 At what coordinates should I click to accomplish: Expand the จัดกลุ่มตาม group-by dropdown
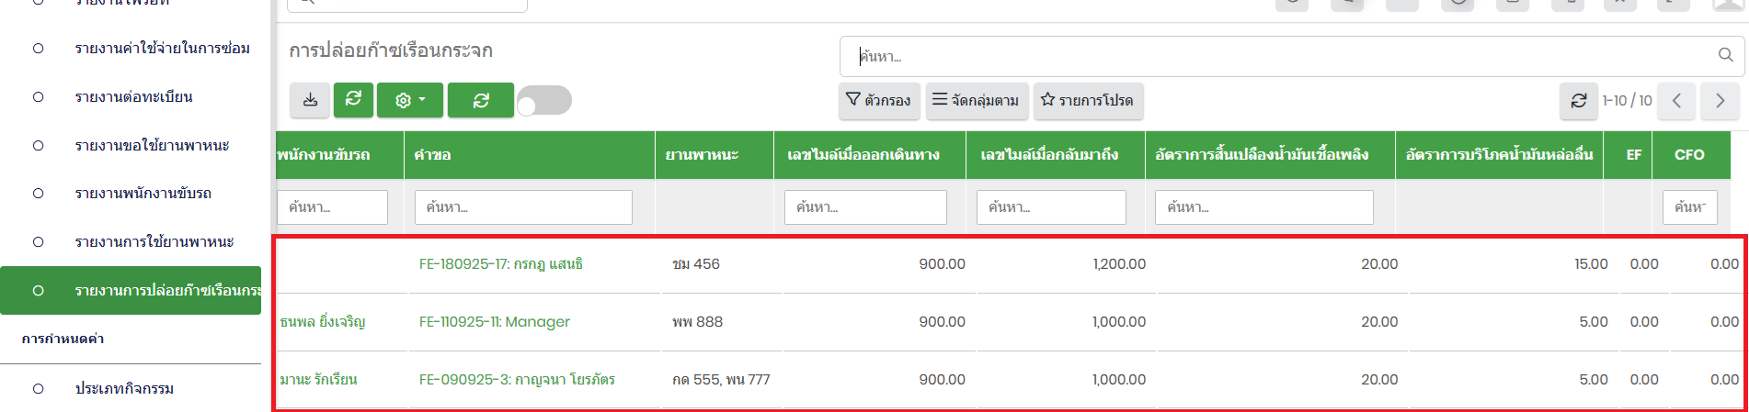coord(976,101)
